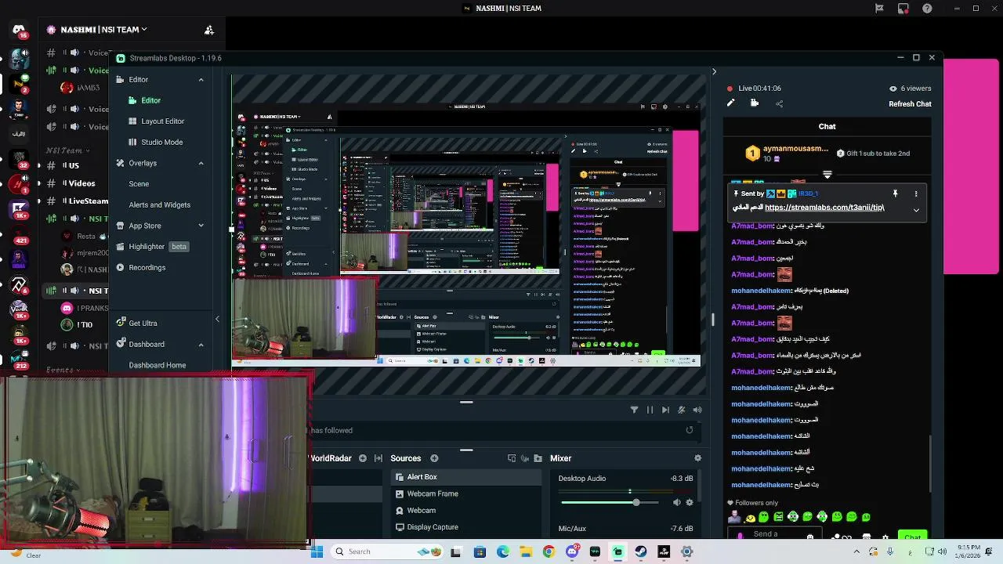Open Steam from the taskbar
Screen dimensions: 1003x564
641,551
